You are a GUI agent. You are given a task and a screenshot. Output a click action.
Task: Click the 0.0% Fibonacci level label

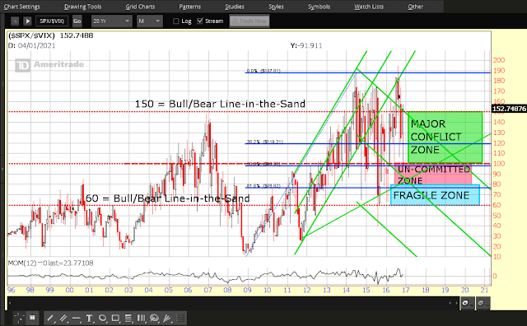point(263,71)
